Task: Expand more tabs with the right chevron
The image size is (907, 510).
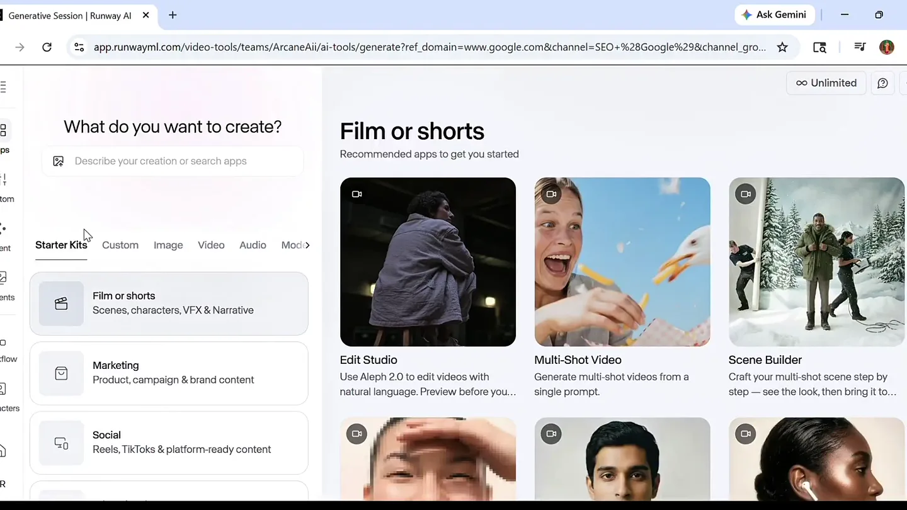Action: click(x=307, y=245)
